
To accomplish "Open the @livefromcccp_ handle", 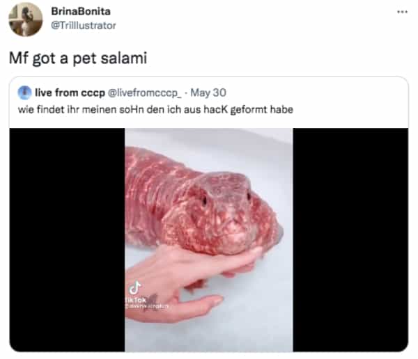I will 144,93.
